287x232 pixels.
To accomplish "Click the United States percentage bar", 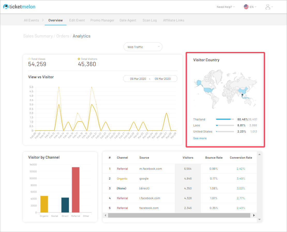I will [225, 132].
